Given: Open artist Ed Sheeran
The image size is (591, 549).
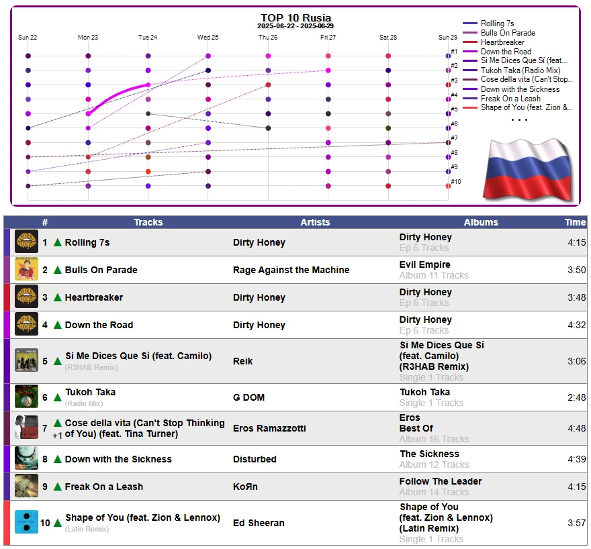Looking at the screenshot, I should [x=259, y=523].
